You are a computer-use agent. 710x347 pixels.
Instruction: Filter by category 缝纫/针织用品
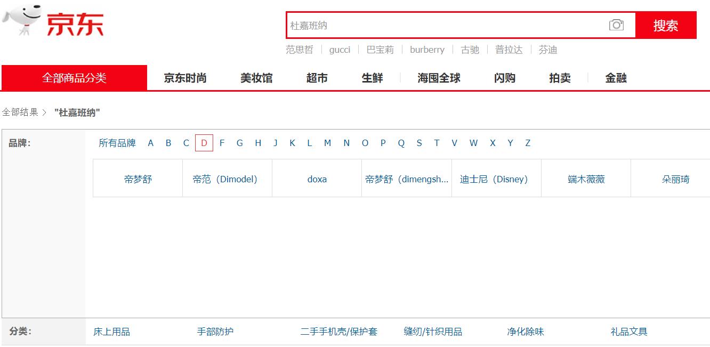(433, 332)
